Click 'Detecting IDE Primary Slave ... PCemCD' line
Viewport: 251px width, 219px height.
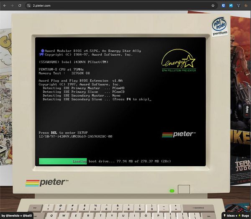tap(84, 92)
